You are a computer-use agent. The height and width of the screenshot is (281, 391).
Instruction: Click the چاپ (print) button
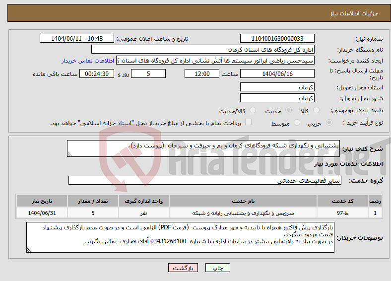click(217, 268)
